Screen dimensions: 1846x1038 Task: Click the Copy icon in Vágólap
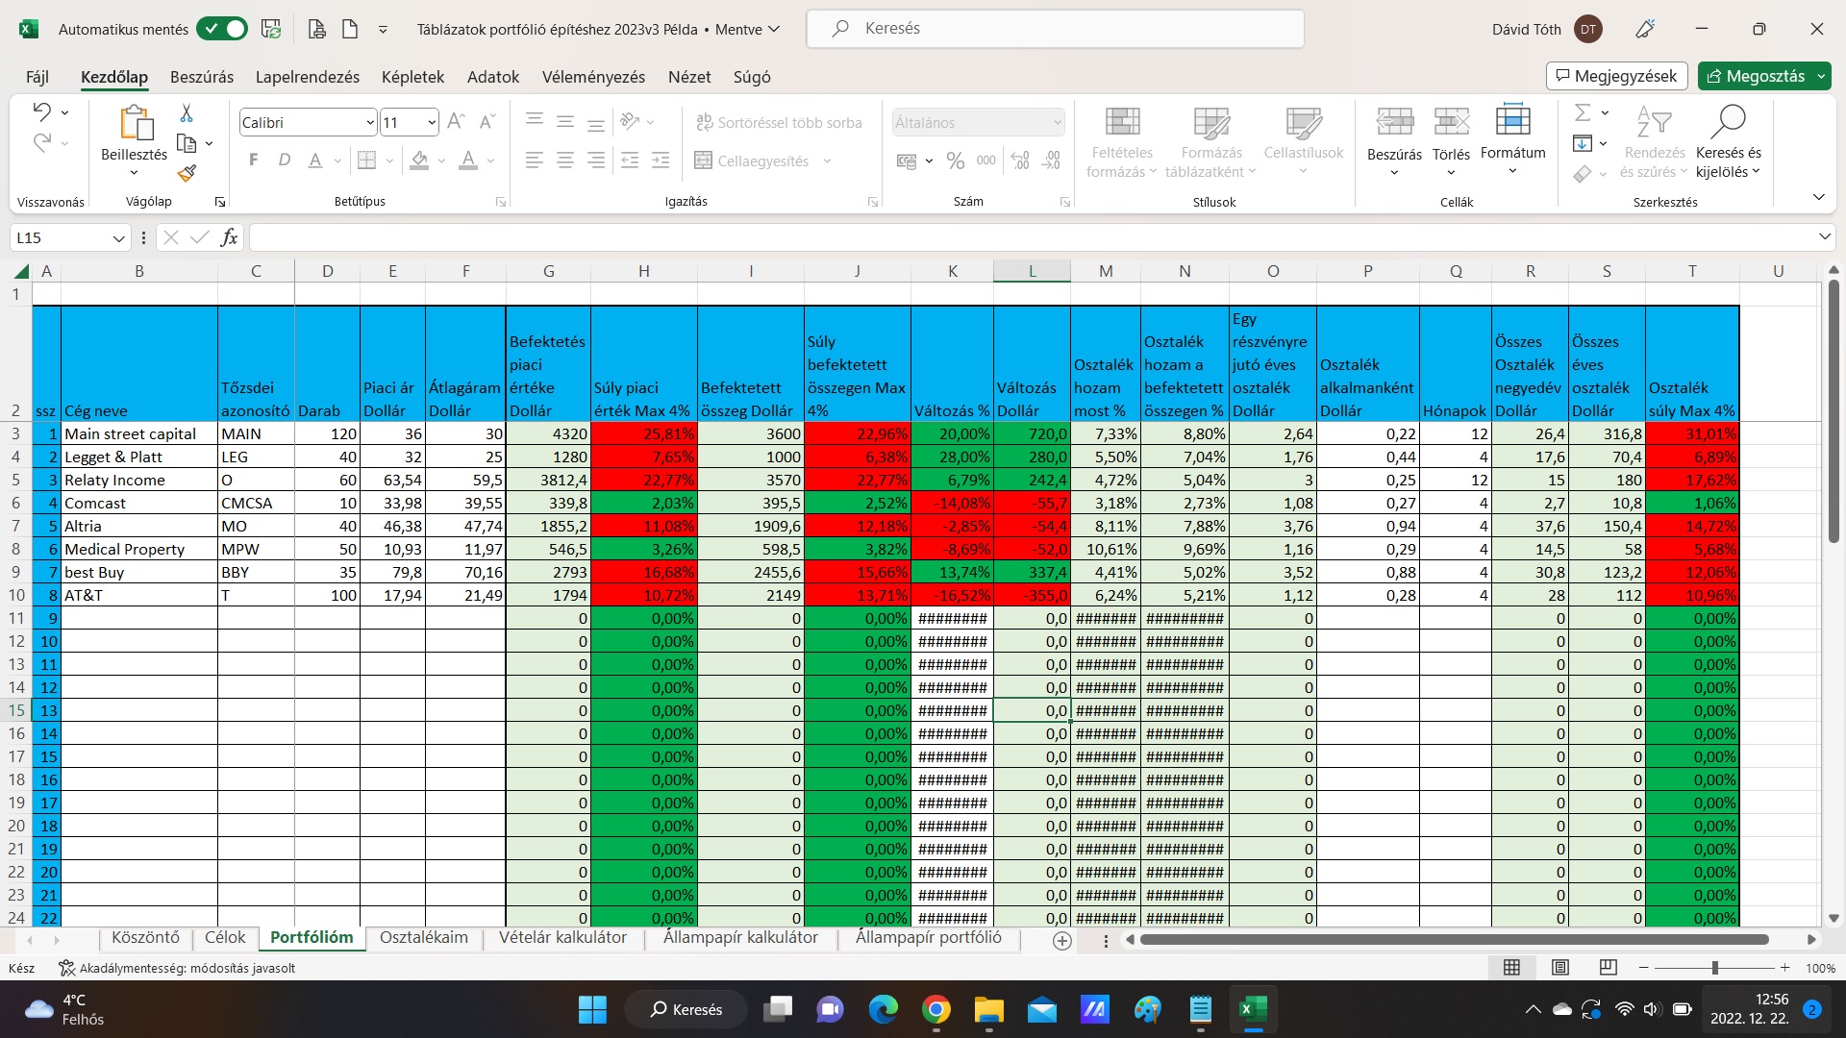click(x=187, y=143)
